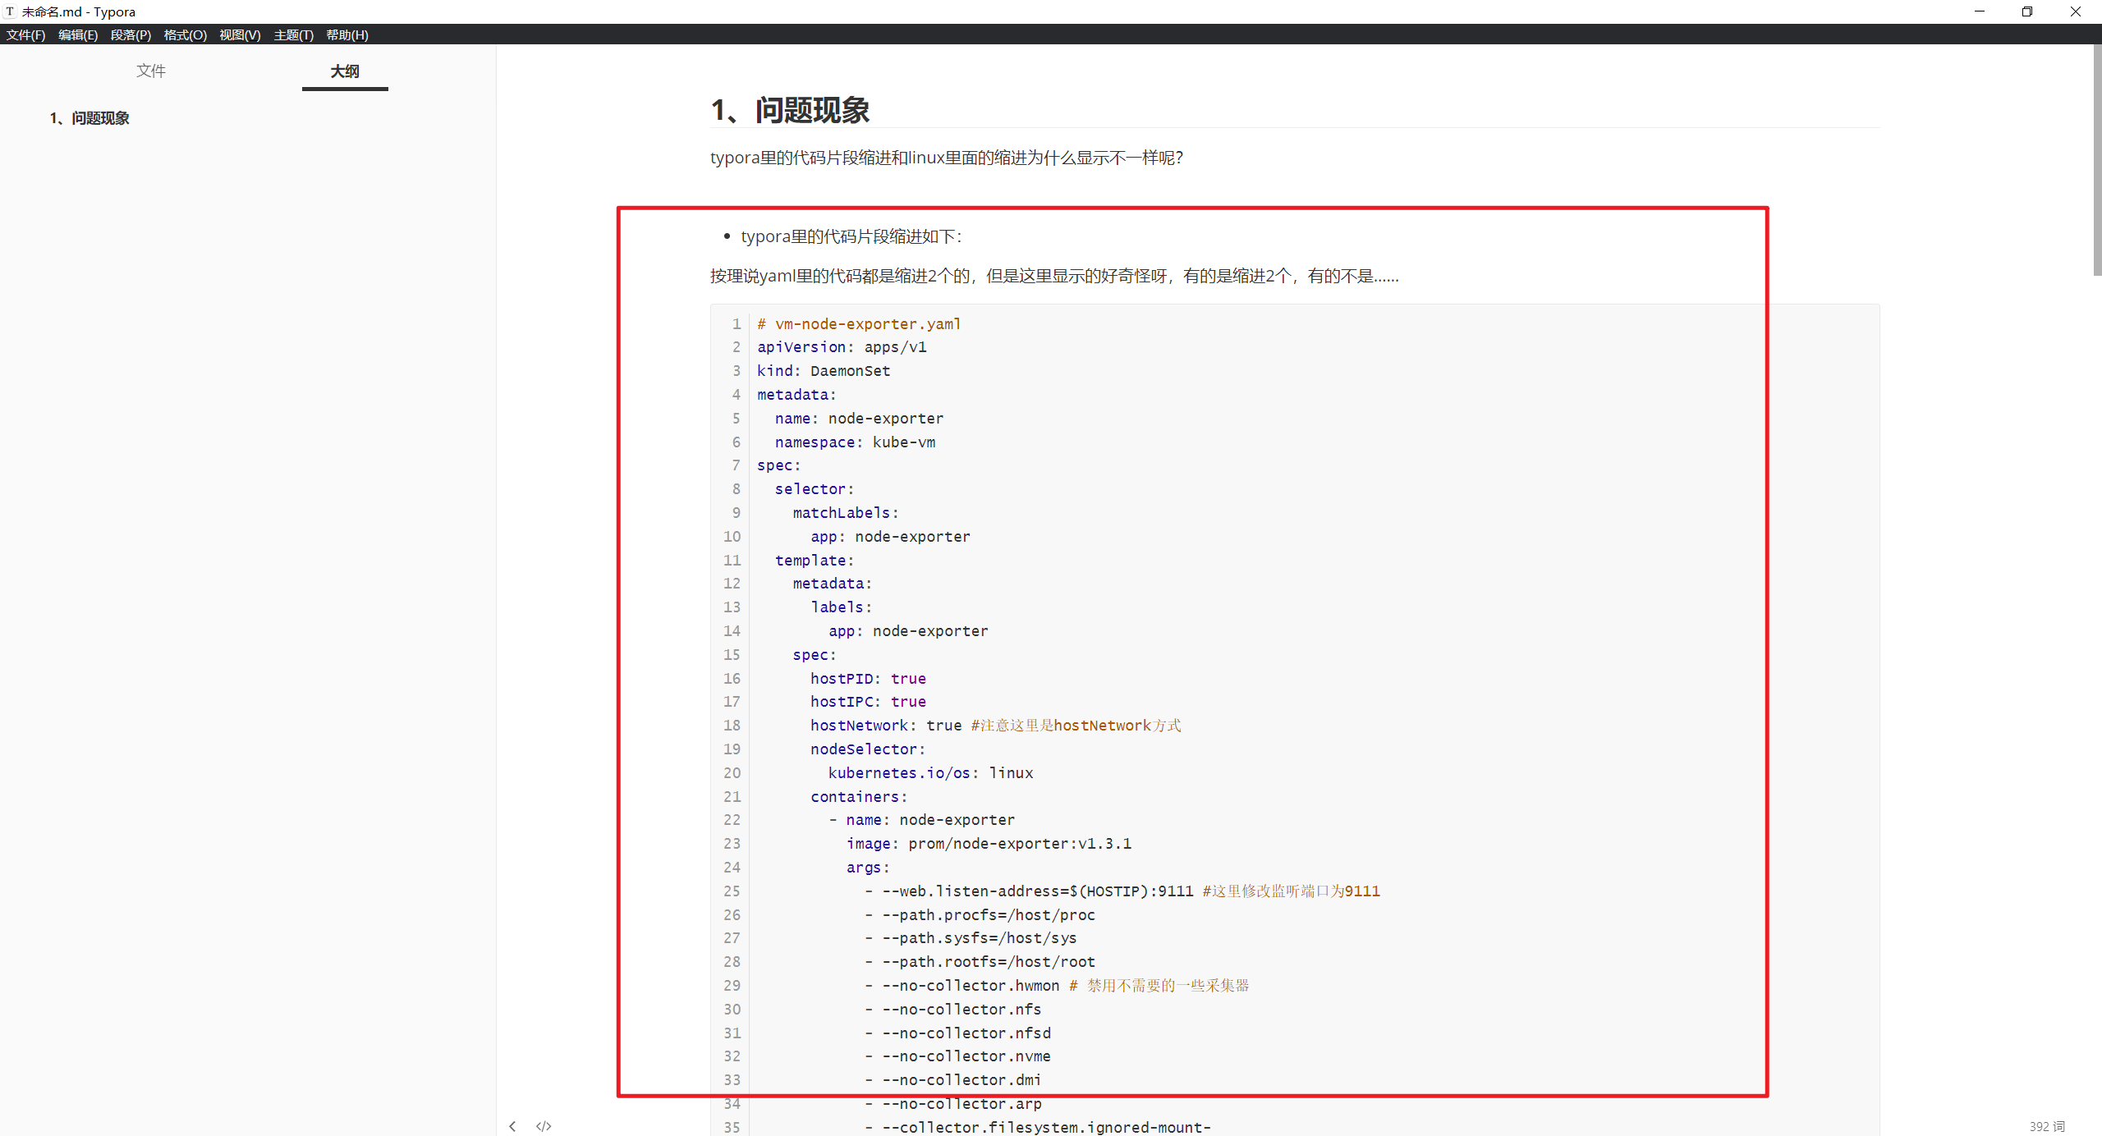Image resolution: width=2102 pixels, height=1136 pixels.
Task: Select the 大纲 outline tab
Action: click(x=345, y=71)
